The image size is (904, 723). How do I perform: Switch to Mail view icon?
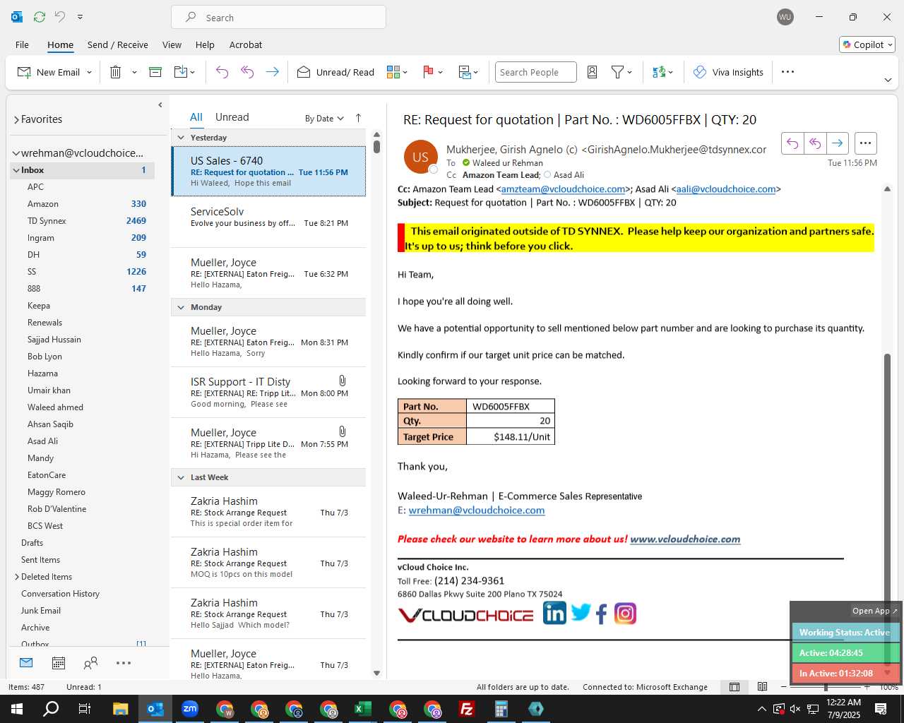point(26,662)
